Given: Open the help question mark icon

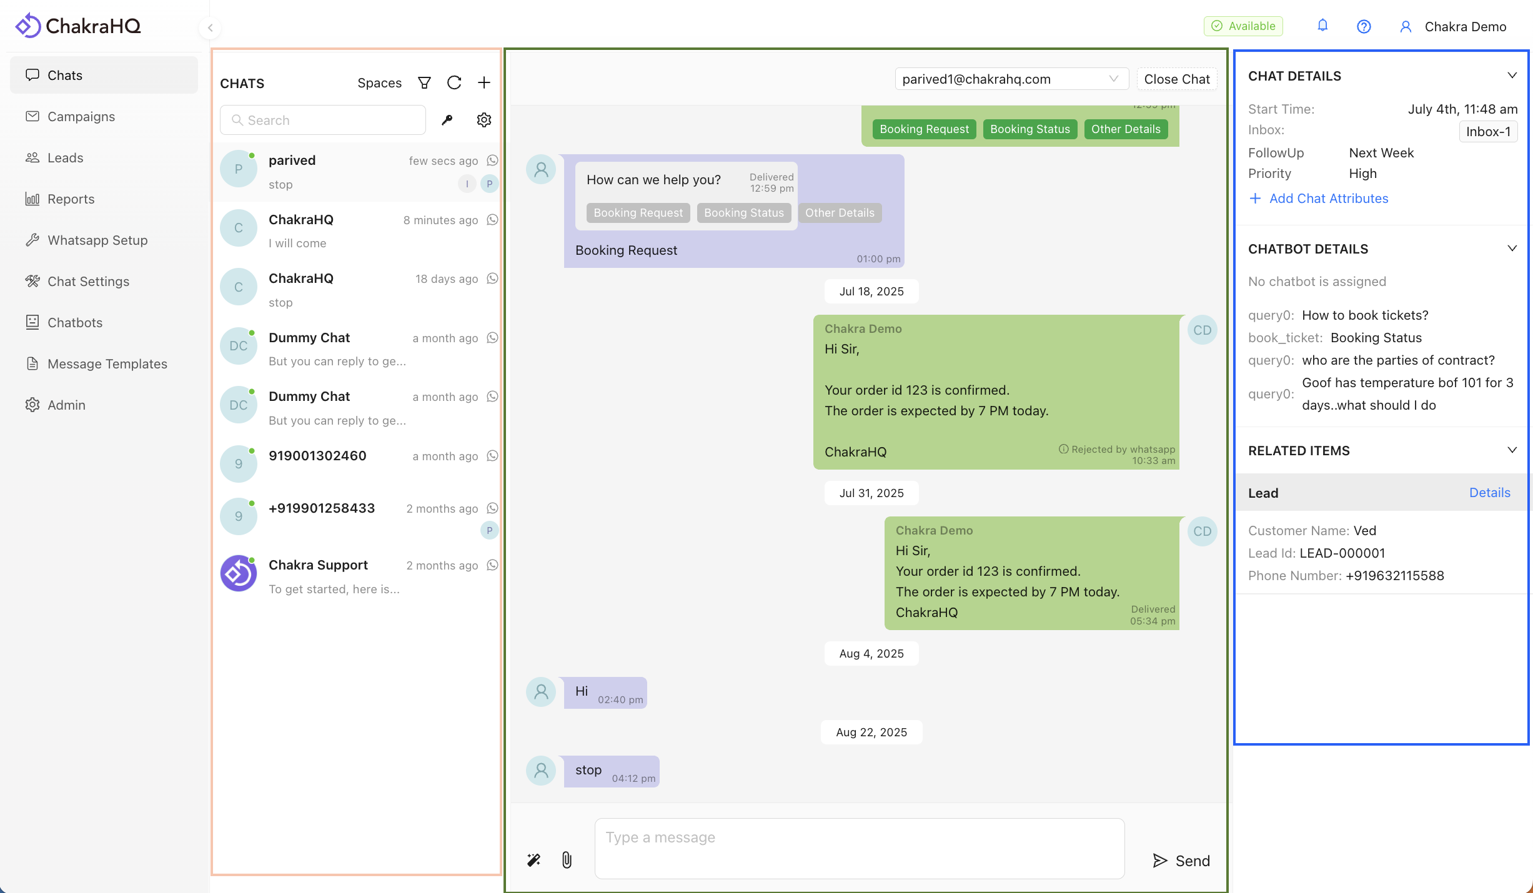Looking at the screenshot, I should 1364,26.
